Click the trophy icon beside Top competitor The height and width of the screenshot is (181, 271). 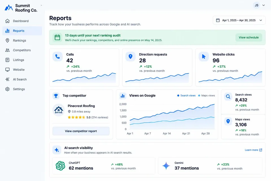[56, 96]
